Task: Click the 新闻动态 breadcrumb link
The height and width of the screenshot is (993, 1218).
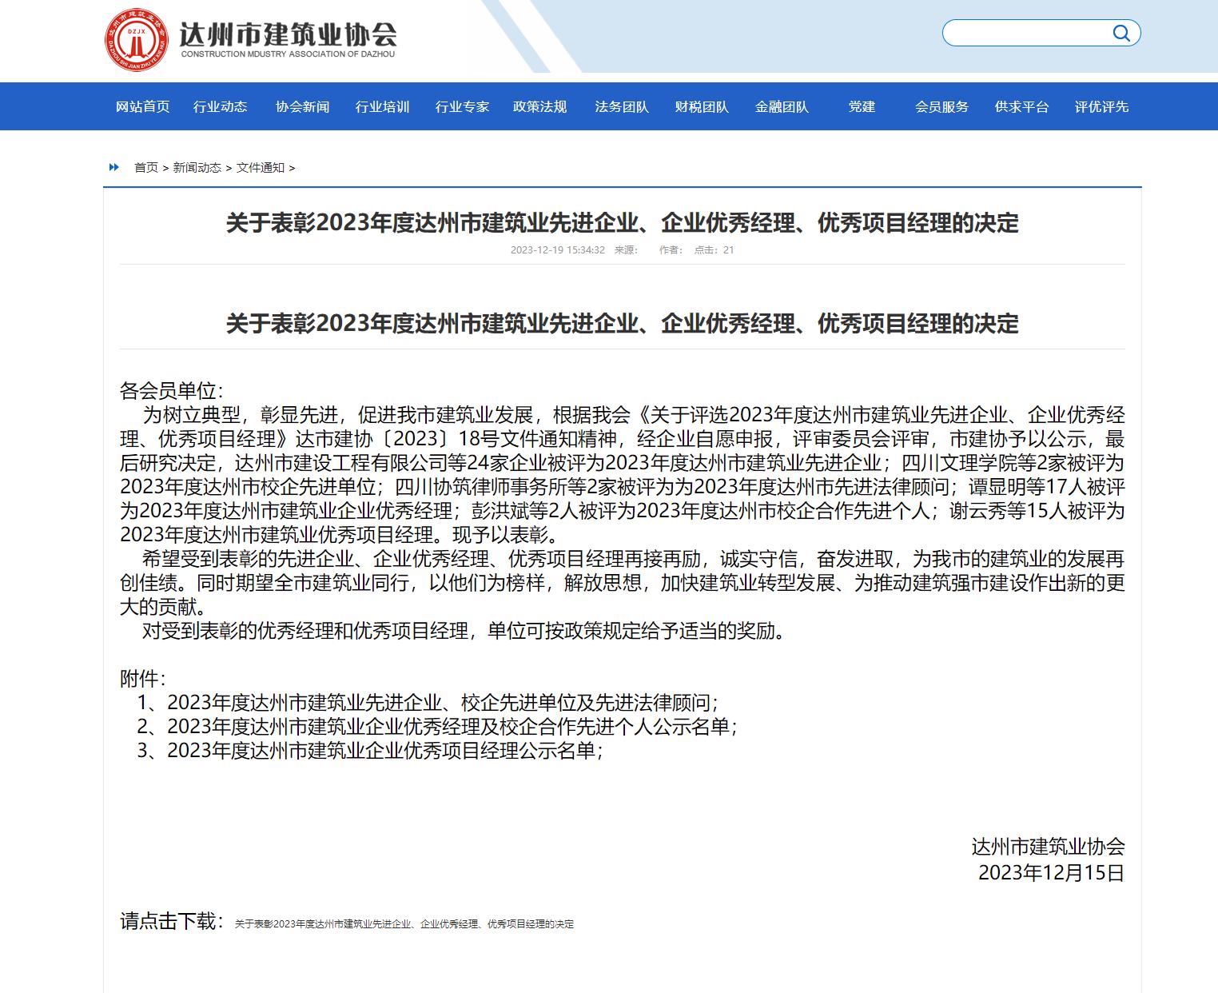Action: pyautogui.click(x=197, y=167)
